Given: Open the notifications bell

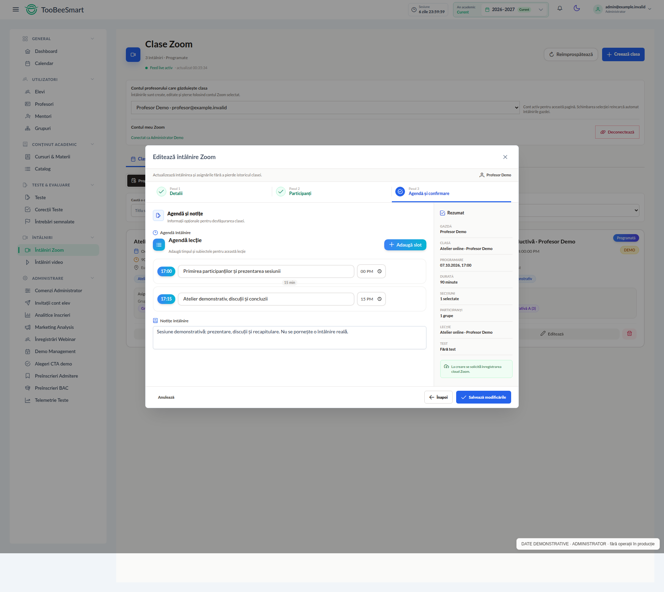Looking at the screenshot, I should (x=560, y=9).
